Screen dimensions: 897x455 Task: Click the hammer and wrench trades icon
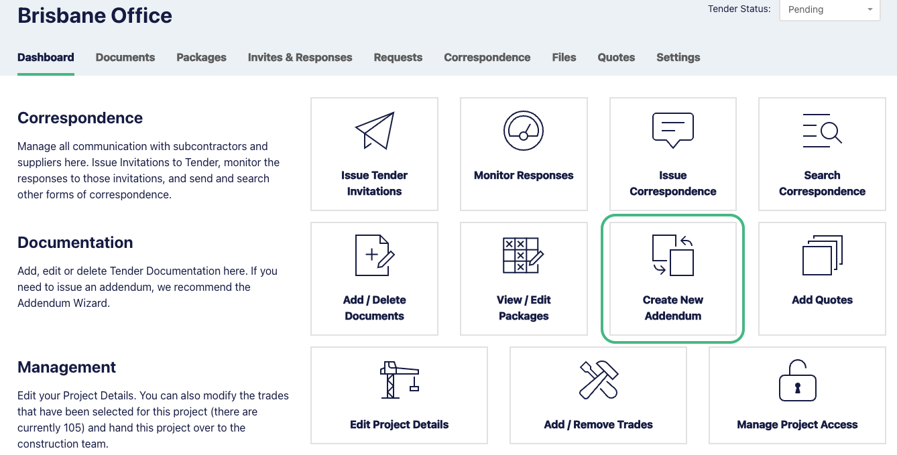[x=598, y=380]
